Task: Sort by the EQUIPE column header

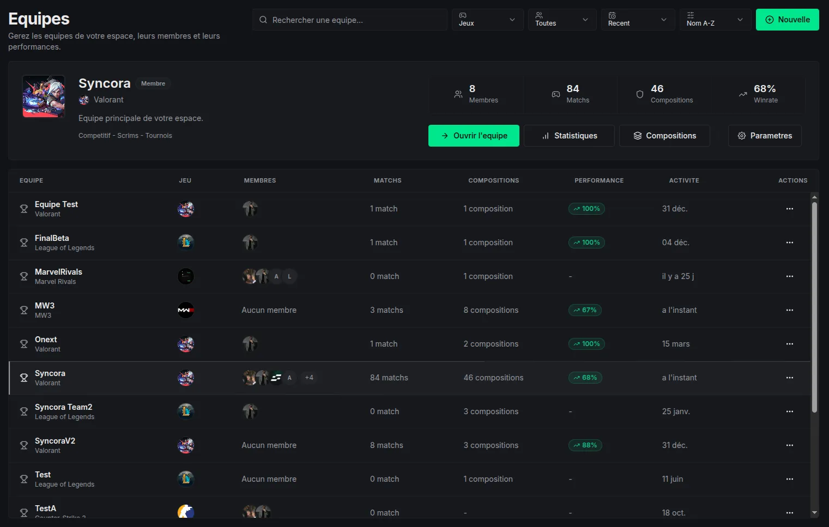Action: coord(31,180)
